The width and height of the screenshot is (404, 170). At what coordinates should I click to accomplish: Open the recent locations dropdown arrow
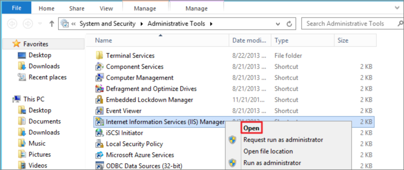[x=40, y=24]
